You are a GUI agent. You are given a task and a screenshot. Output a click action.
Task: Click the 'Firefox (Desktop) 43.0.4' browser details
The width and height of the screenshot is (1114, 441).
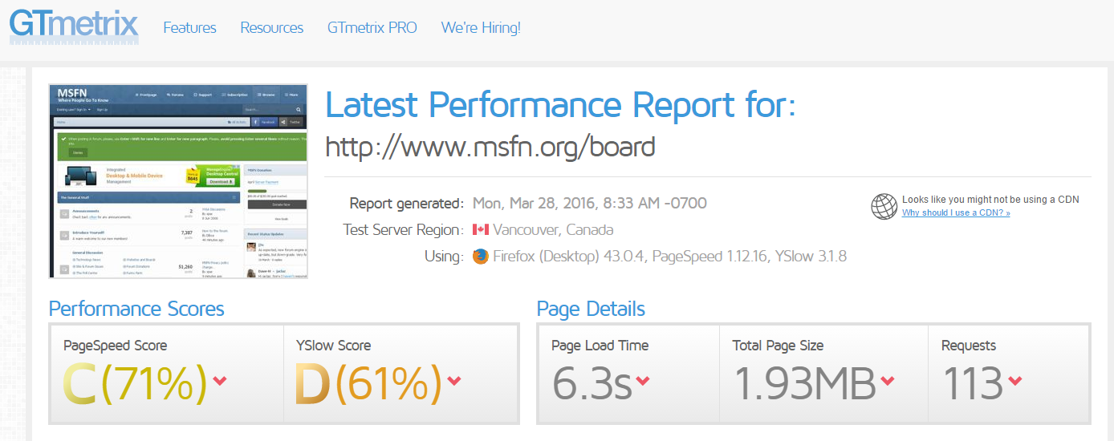point(569,257)
